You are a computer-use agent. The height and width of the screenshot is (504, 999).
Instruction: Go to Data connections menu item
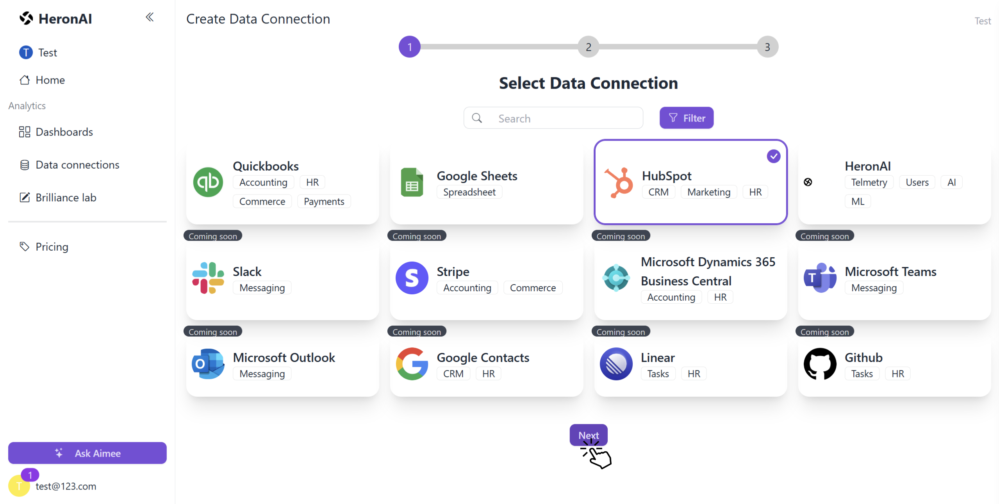pos(70,165)
